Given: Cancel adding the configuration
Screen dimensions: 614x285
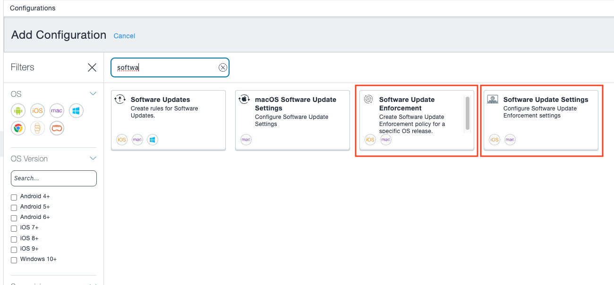Looking at the screenshot, I should 124,35.
